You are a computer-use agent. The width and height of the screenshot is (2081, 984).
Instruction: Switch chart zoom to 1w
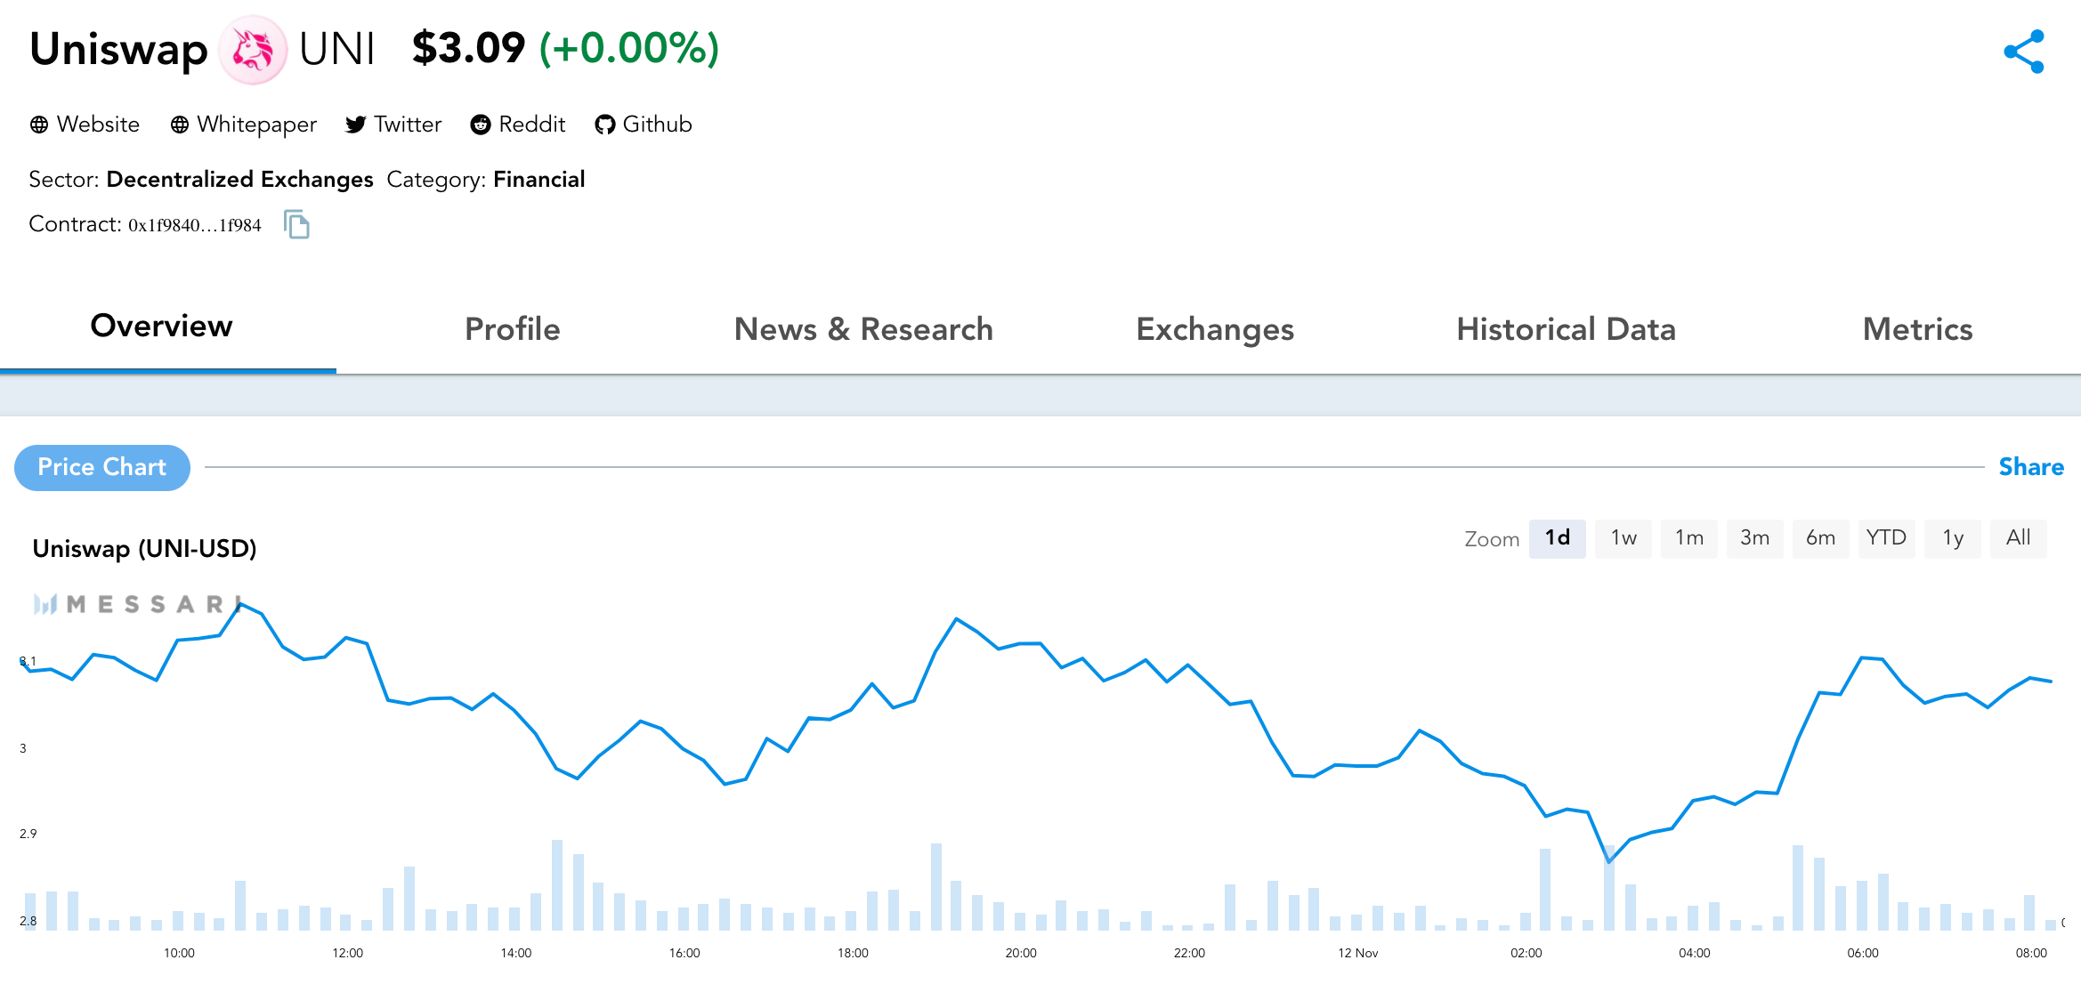tap(1623, 538)
